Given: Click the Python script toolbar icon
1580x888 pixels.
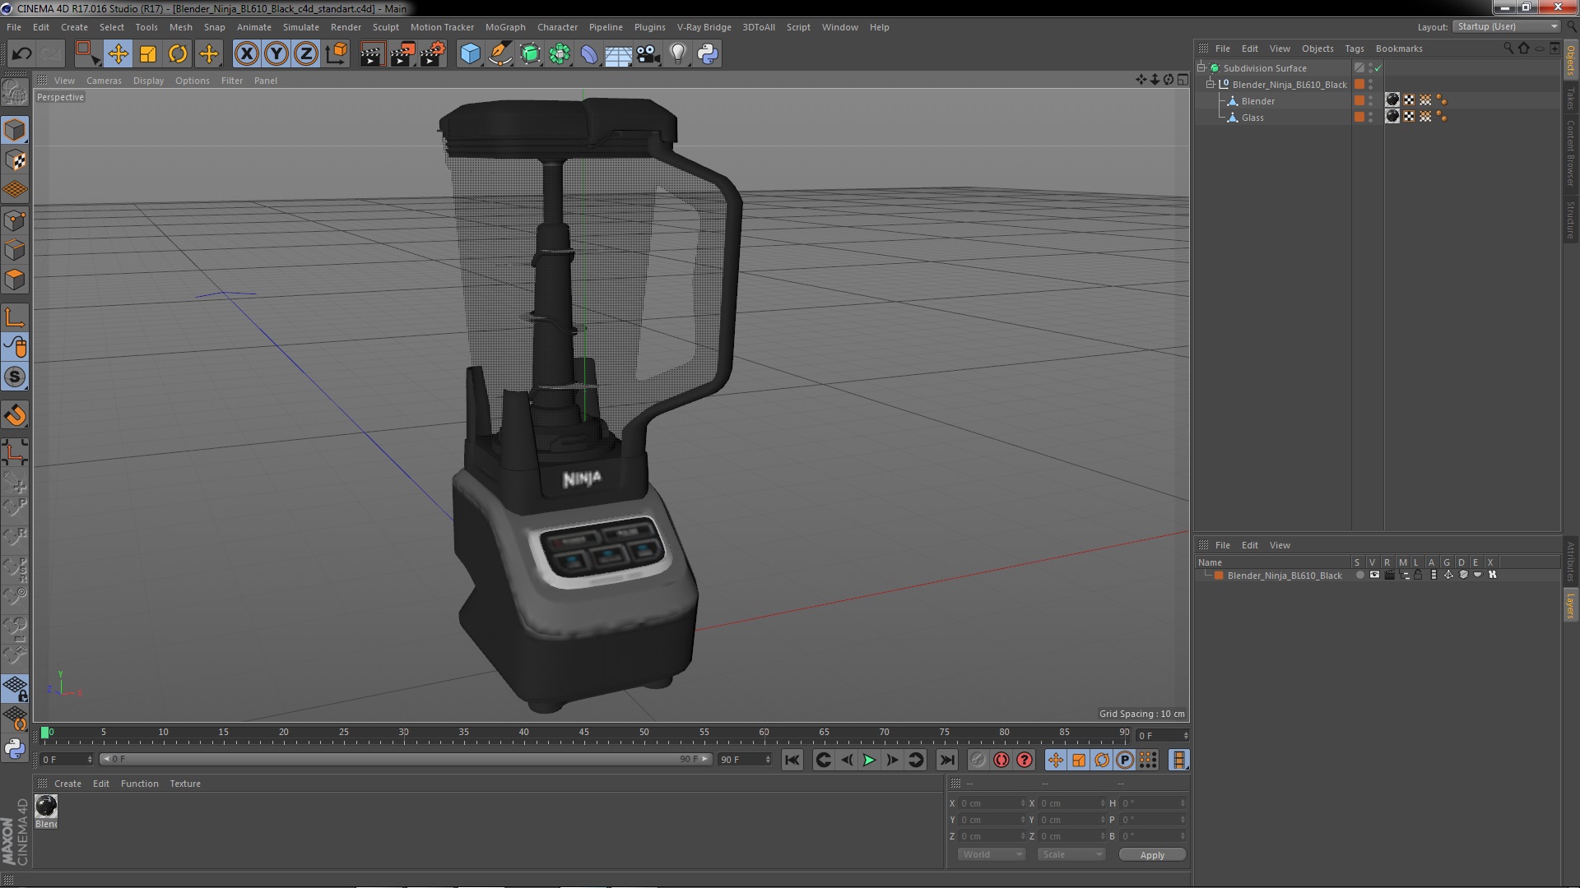Looking at the screenshot, I should pyautogui.click(x=706, y=53).
